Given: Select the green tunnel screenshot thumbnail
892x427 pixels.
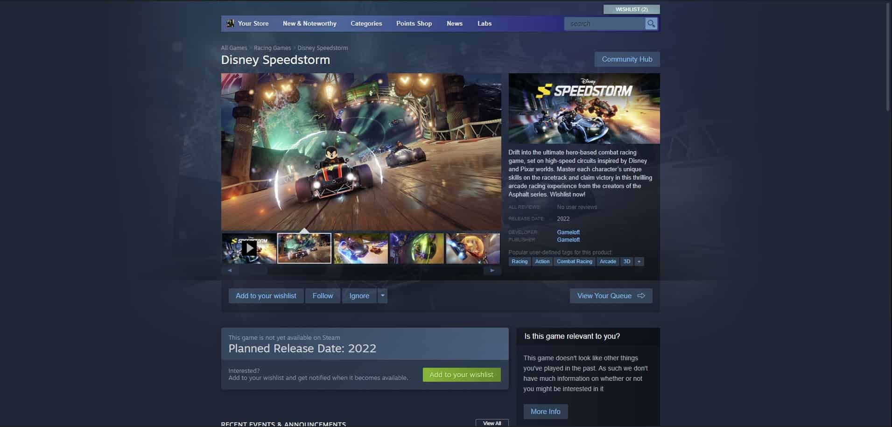Looking at the screenshot, I should coord(416,248).
